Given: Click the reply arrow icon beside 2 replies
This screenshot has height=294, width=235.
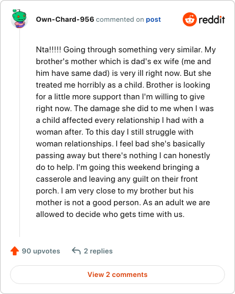Looking at the screenshot, I should point(76,251).
